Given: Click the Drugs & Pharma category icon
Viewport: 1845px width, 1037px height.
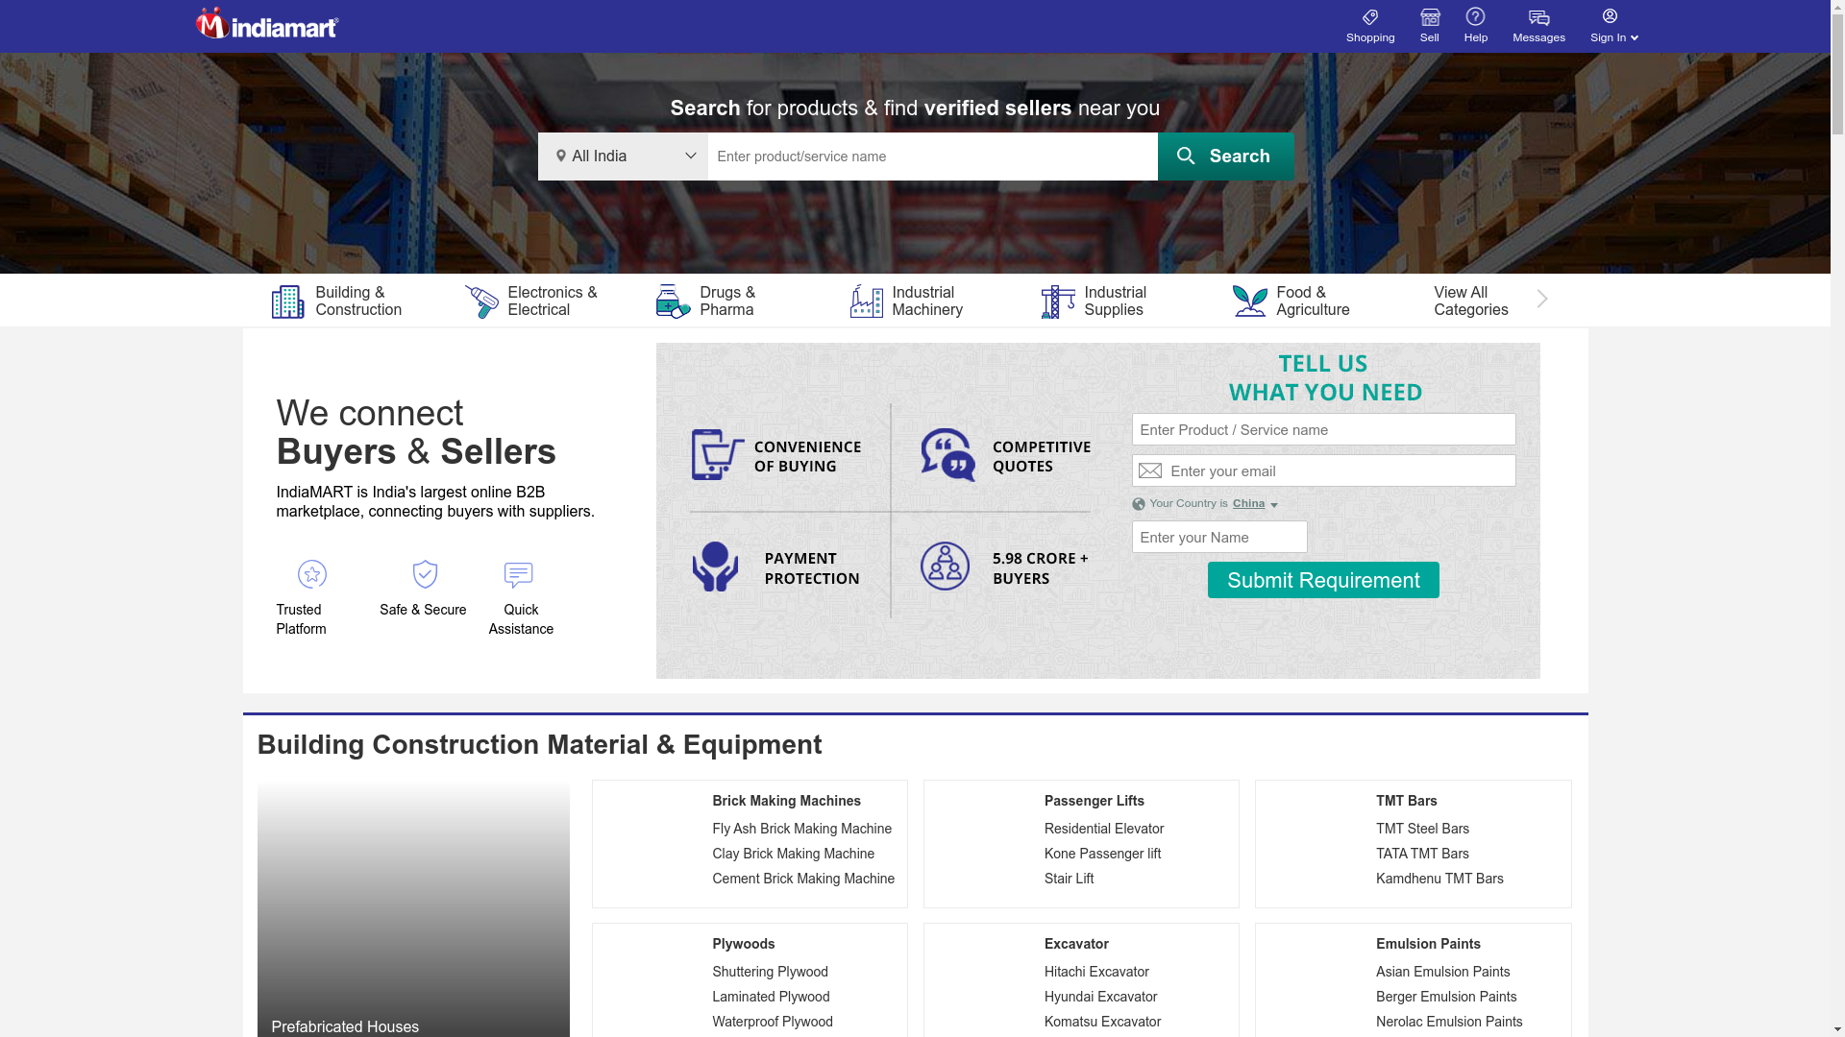Looking at the screenshot, I should (674, 301).
